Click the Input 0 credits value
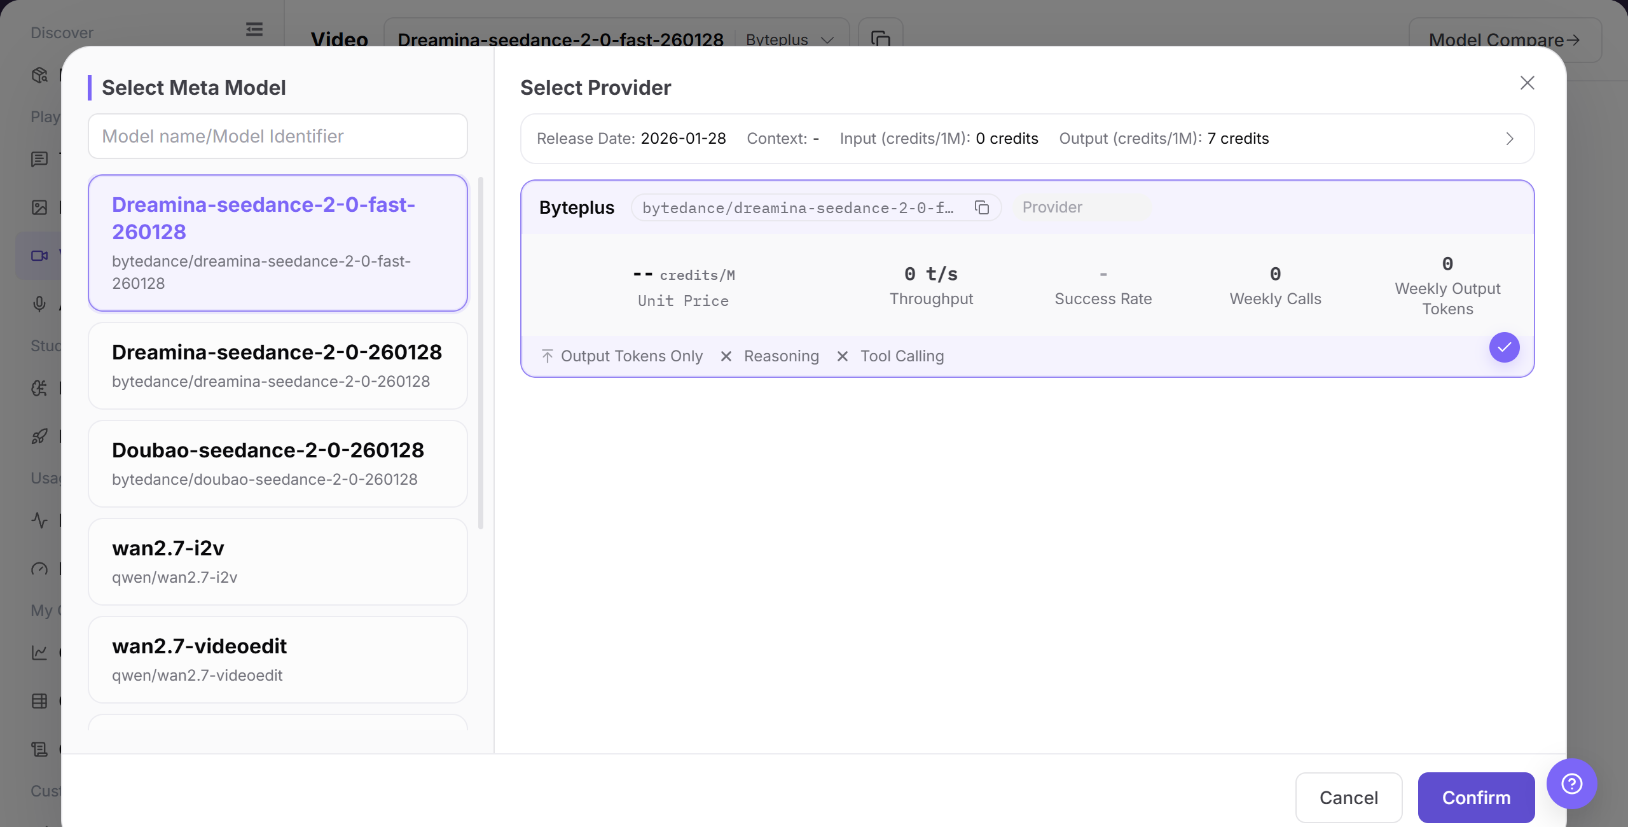This screenshot has height=827, width=1628. 1007,139
